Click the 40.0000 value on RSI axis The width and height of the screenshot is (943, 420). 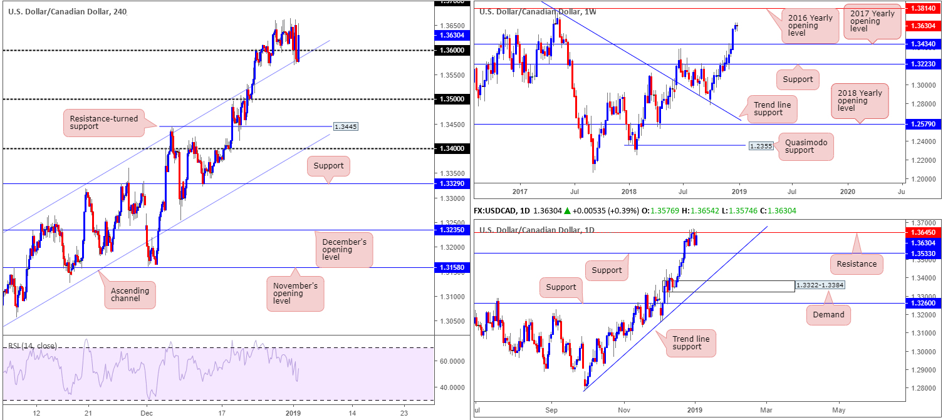coord(451,387)
